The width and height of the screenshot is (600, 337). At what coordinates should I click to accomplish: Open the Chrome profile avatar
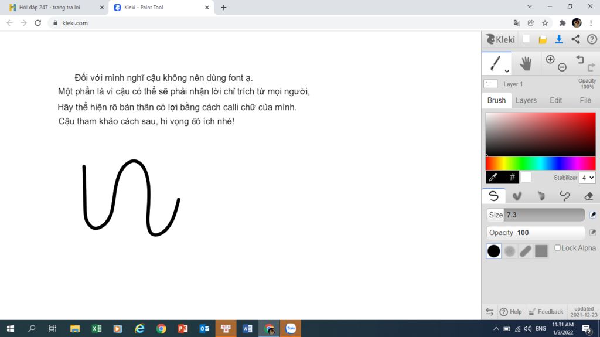(577, 23)
